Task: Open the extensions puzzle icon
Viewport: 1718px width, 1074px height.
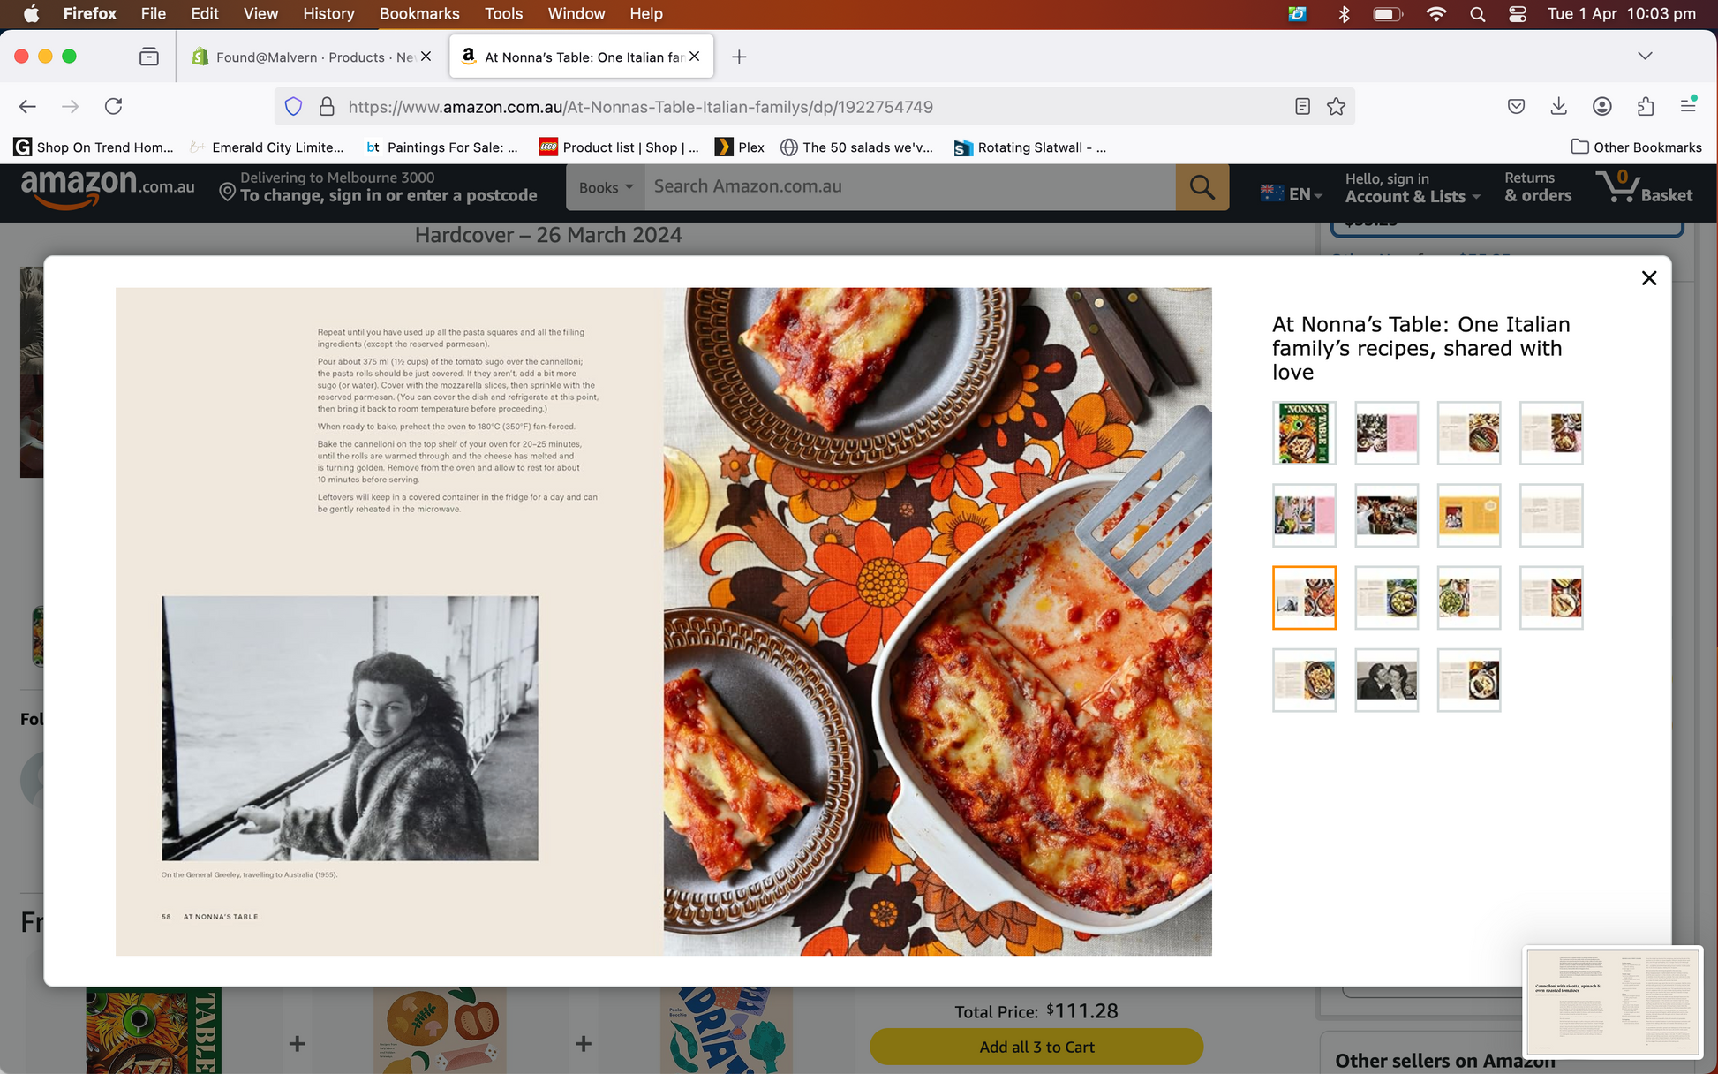Action: click(x=1645, y=107)
